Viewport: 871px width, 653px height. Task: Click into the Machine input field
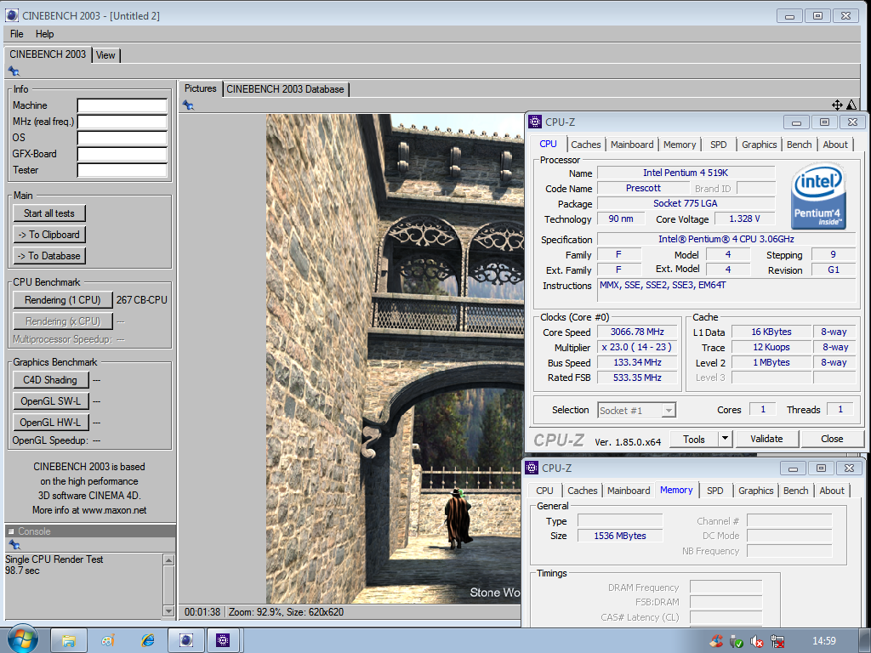pyautogui.click(x=122, y=105)
